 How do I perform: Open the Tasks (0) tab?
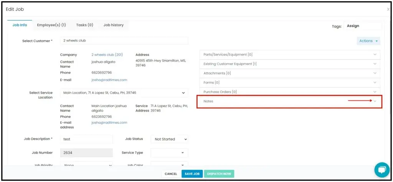click(x=85, y=25)
